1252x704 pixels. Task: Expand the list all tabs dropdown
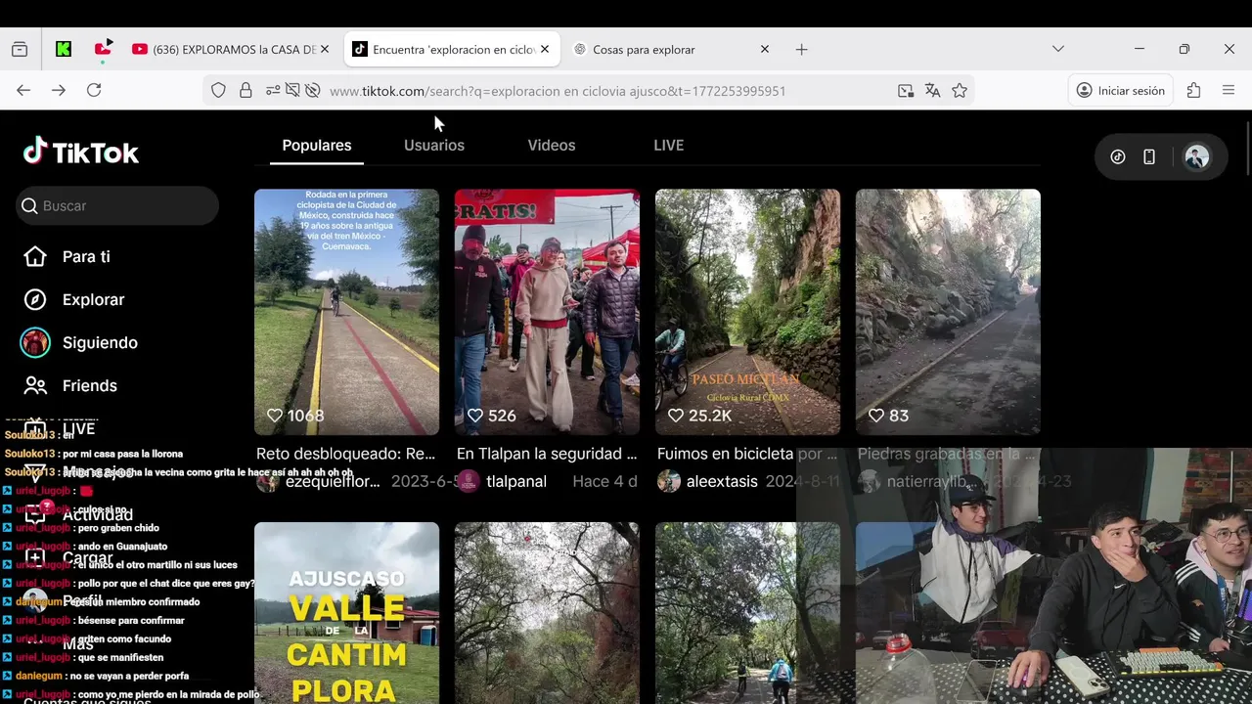click(x=1057, y=49)
